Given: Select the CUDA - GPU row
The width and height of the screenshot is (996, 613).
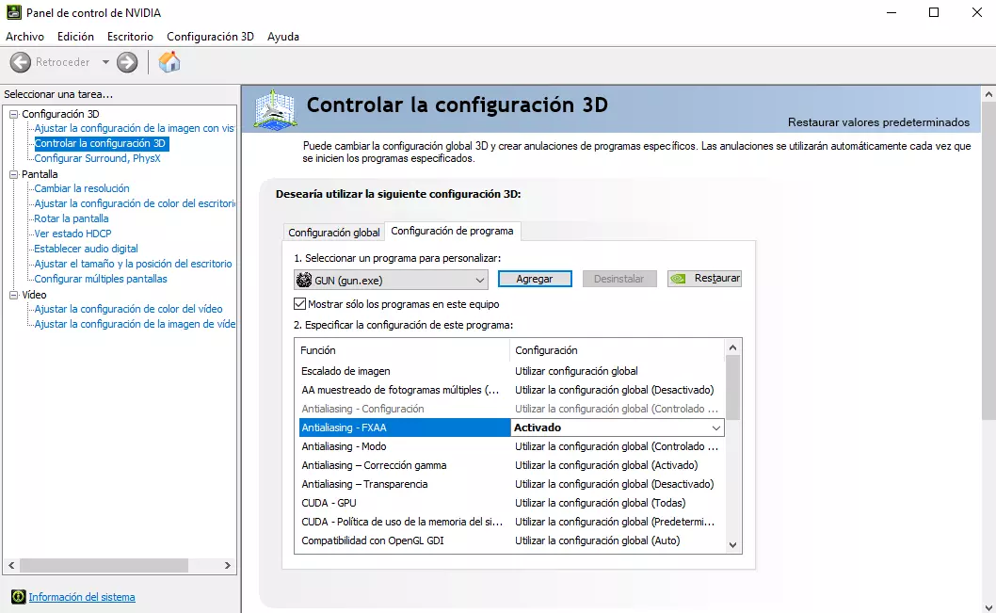Looking at the screenshot, I should (511, 503).
